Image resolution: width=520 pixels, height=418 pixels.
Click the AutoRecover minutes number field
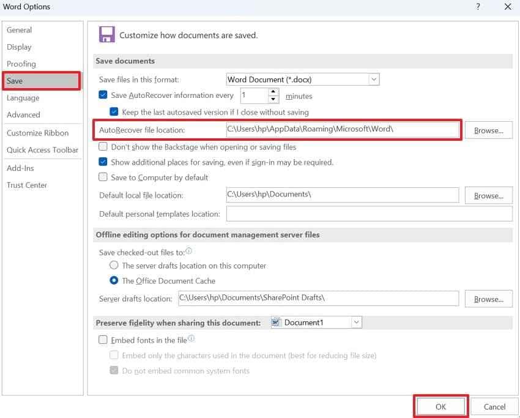click(x=254, y=95)
